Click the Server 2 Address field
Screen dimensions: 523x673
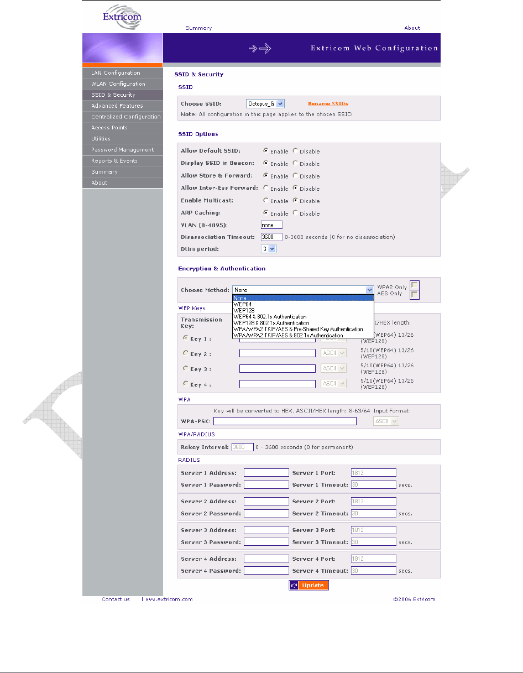point(266,502)
